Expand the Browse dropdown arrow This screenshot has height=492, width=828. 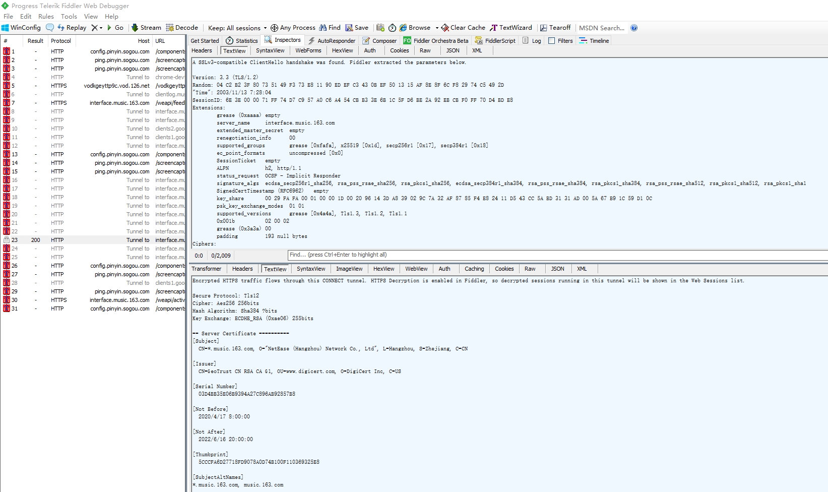tap(437, 28)
